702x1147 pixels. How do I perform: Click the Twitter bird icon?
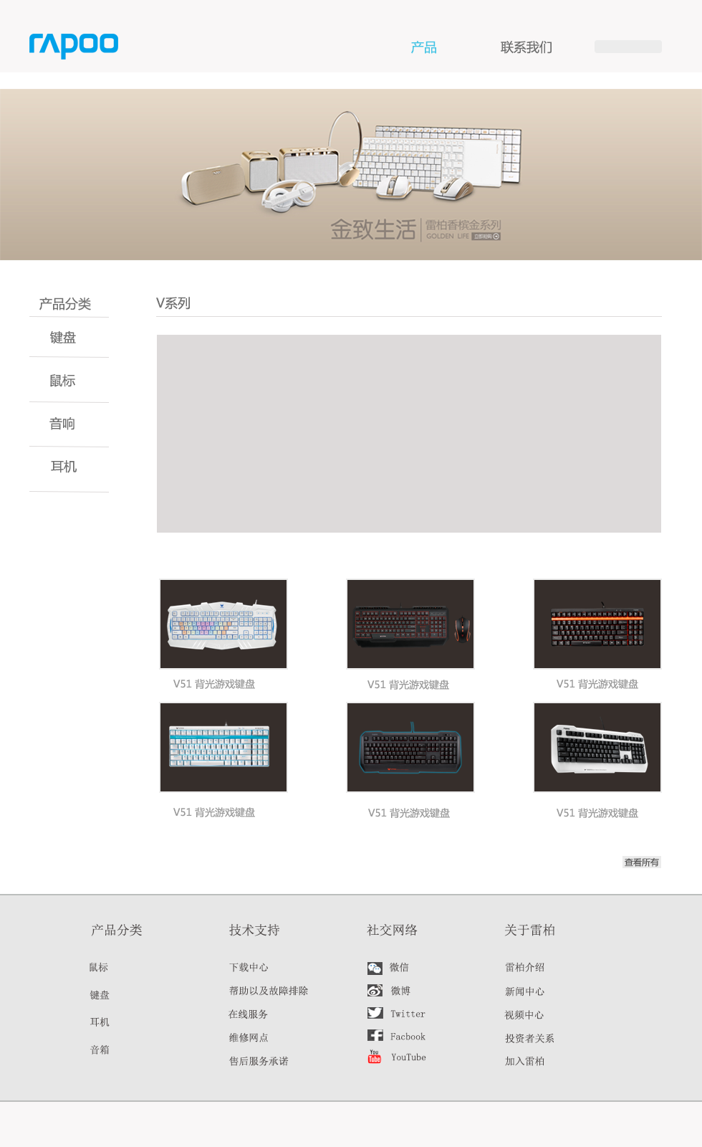pos(375,1013)
